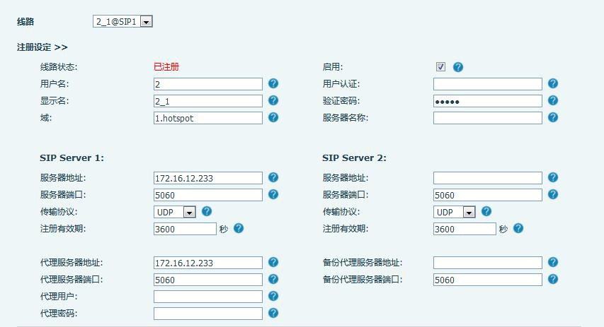Open SIP Server 1 传输协议 UDP dropdown

coord(175,212)
